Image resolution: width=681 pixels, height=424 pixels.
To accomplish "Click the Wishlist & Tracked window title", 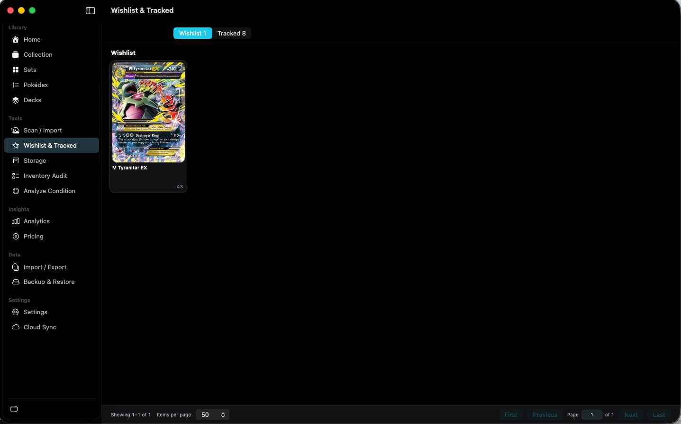I will pyautogui.click(x=142, y=10).
